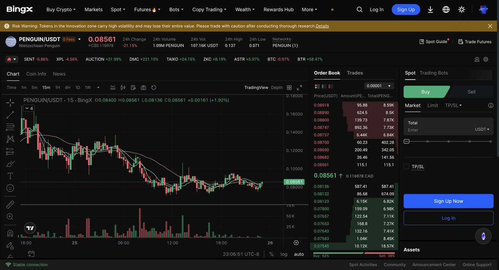Click the Sign Up Now button
Viewport: 499px width, 270px height.
click(448, 201)
